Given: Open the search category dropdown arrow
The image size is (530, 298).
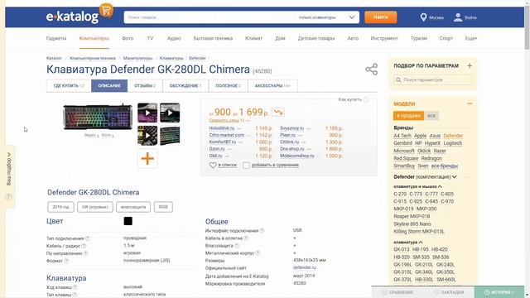Looking at the screenshot, I should [x=352, y=17].
